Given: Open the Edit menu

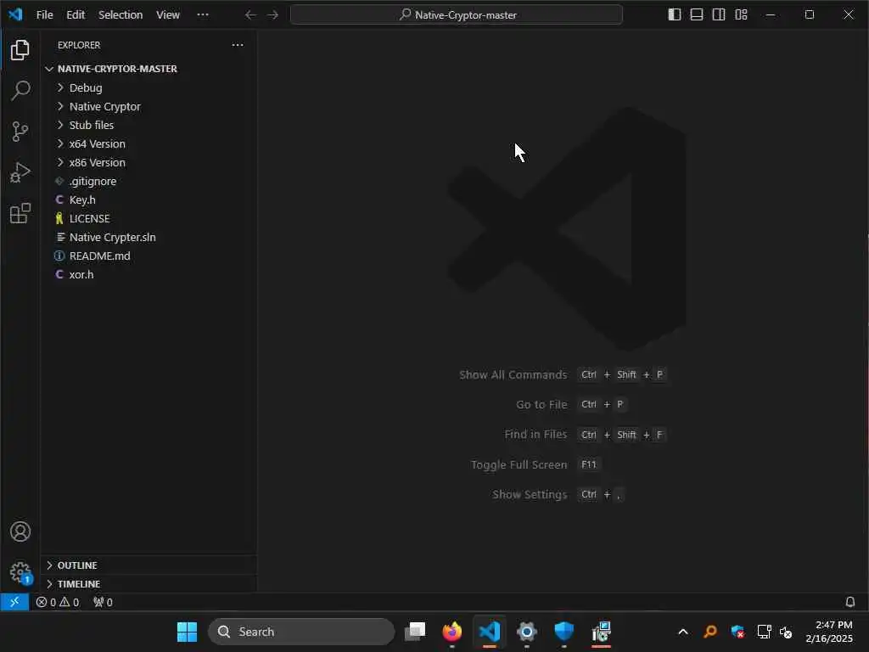Looking at the screenshot, I should (x=76, y=15).
